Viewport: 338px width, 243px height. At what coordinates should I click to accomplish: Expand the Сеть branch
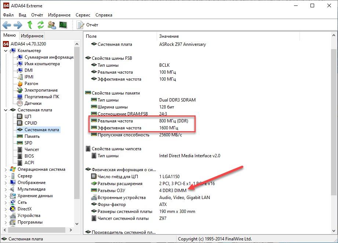point(6,203)
